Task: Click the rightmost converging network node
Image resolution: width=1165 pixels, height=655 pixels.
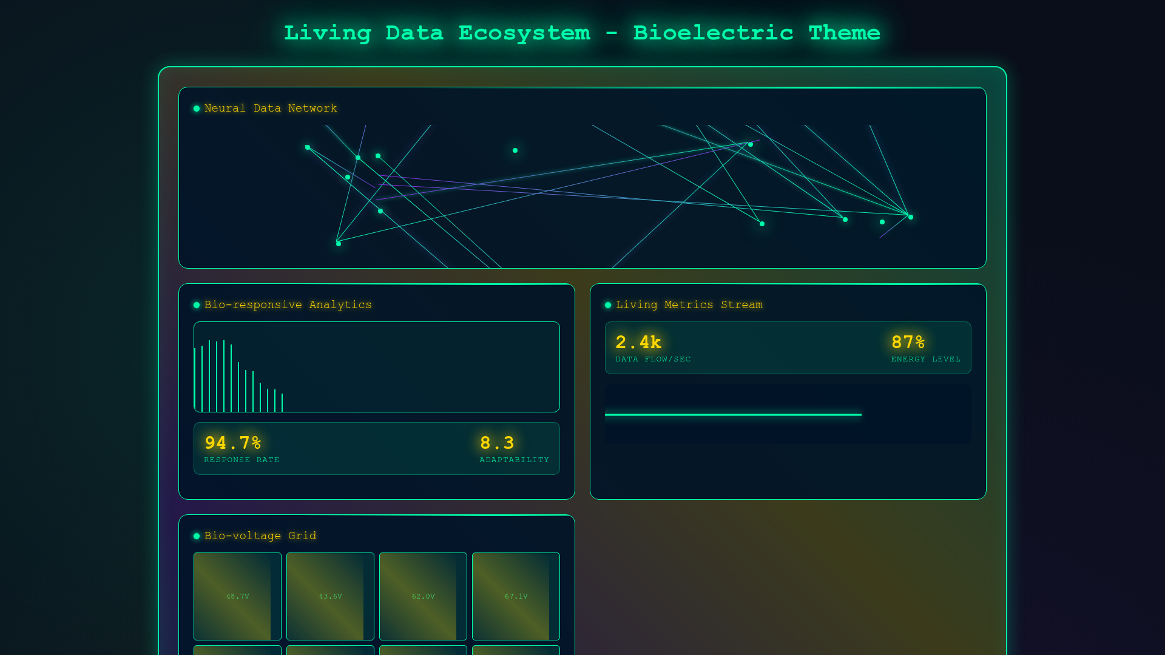Action: (910, 217)
